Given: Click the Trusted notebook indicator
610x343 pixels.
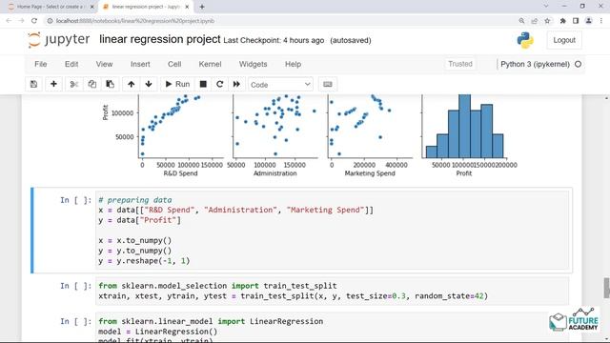Looking at the screenshot, I should [459, 64].
